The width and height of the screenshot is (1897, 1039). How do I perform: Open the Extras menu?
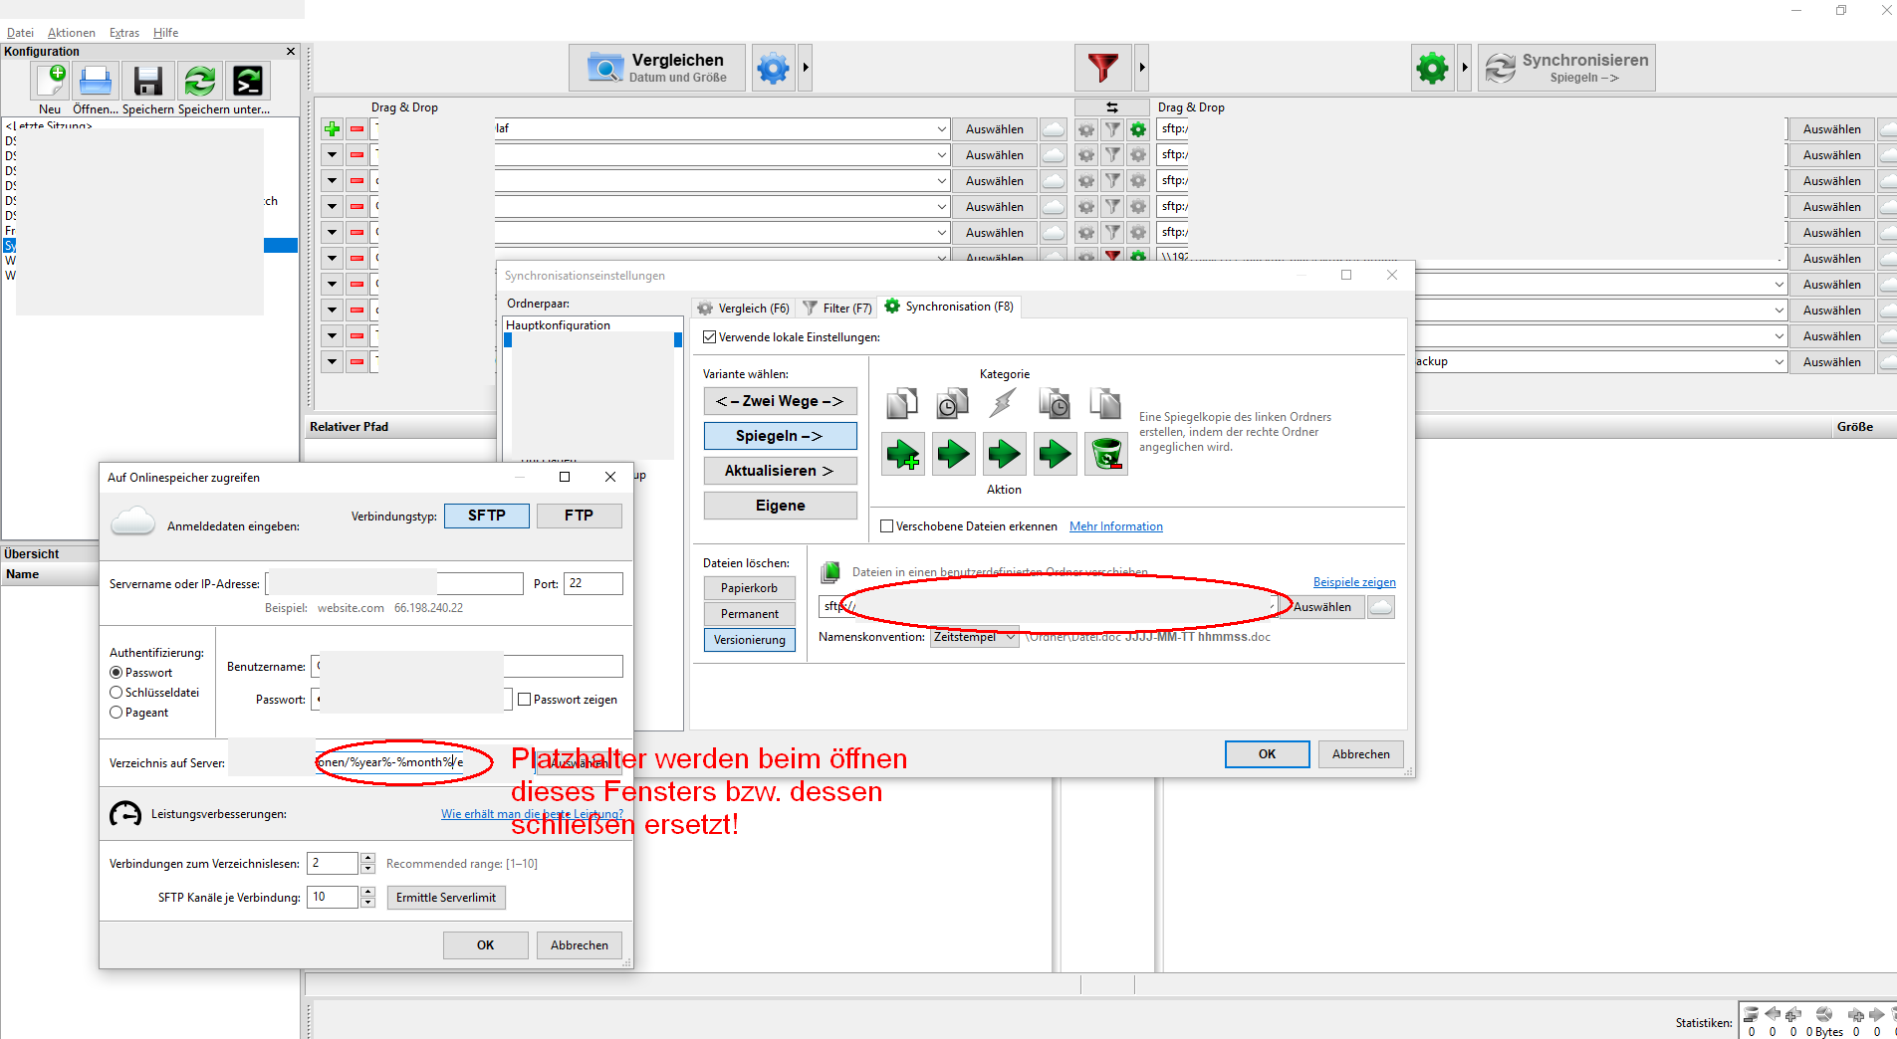pyautogui.click(x=124, y=33)
